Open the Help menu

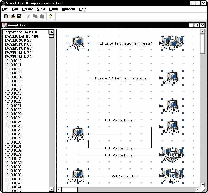point(83,9)
